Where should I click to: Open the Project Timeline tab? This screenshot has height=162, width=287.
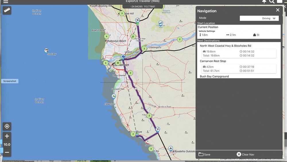(x=100, y=161)
